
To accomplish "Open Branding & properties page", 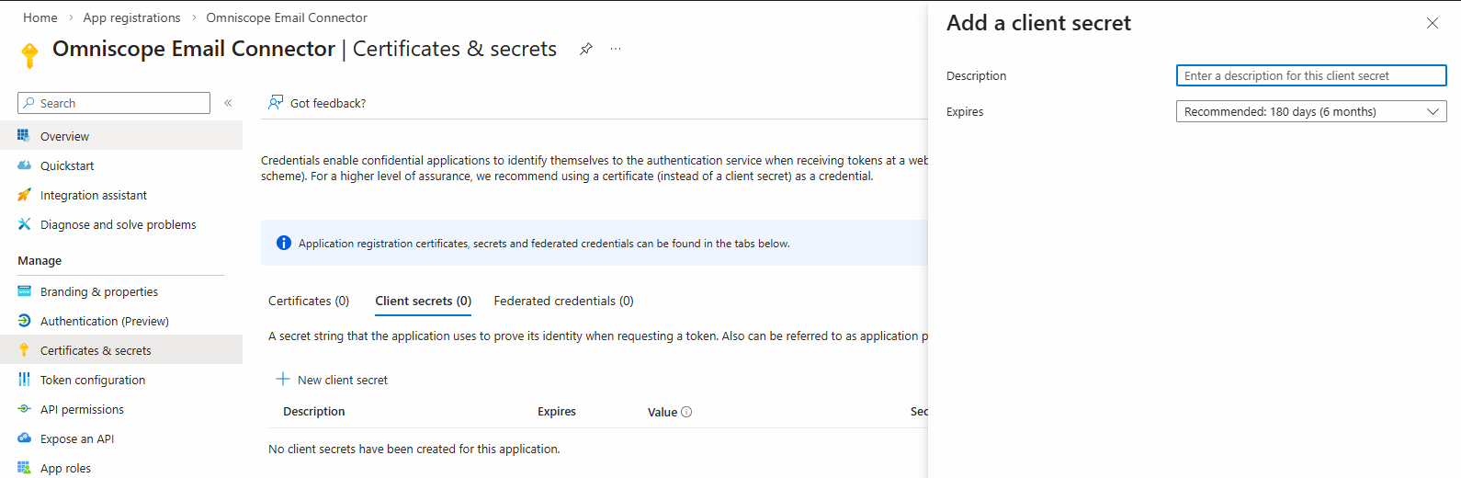I will tap(121, 291).
